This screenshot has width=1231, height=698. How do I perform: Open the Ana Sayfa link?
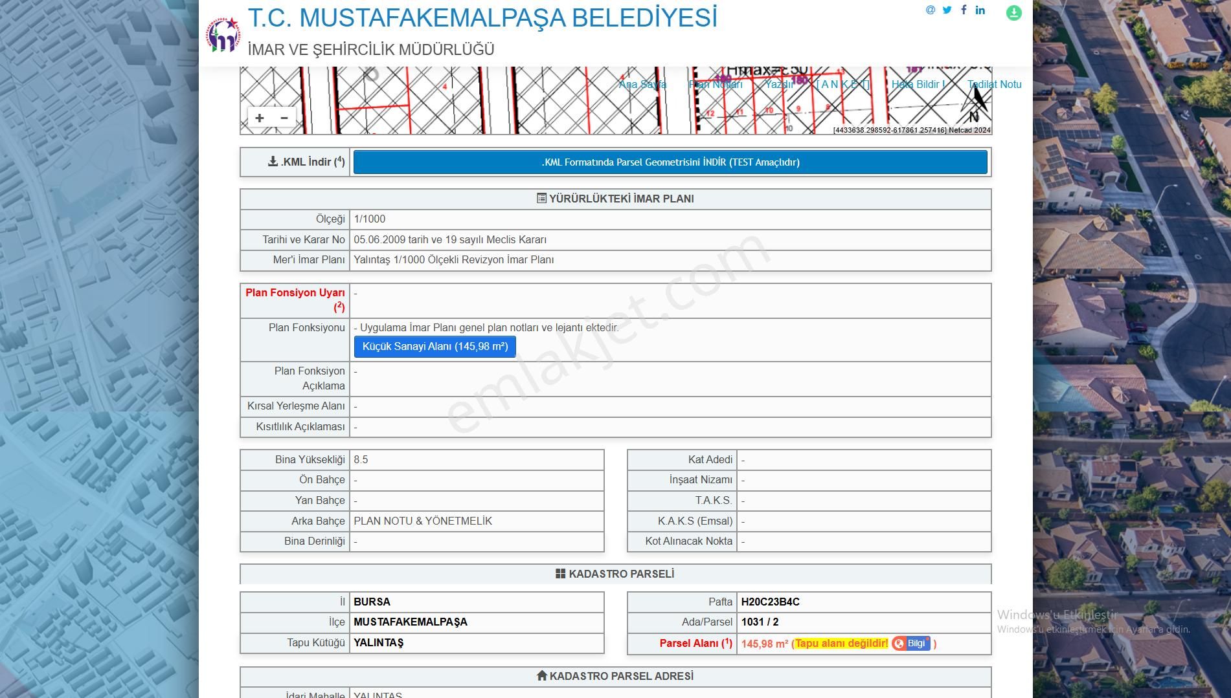[x=644, y=84]
